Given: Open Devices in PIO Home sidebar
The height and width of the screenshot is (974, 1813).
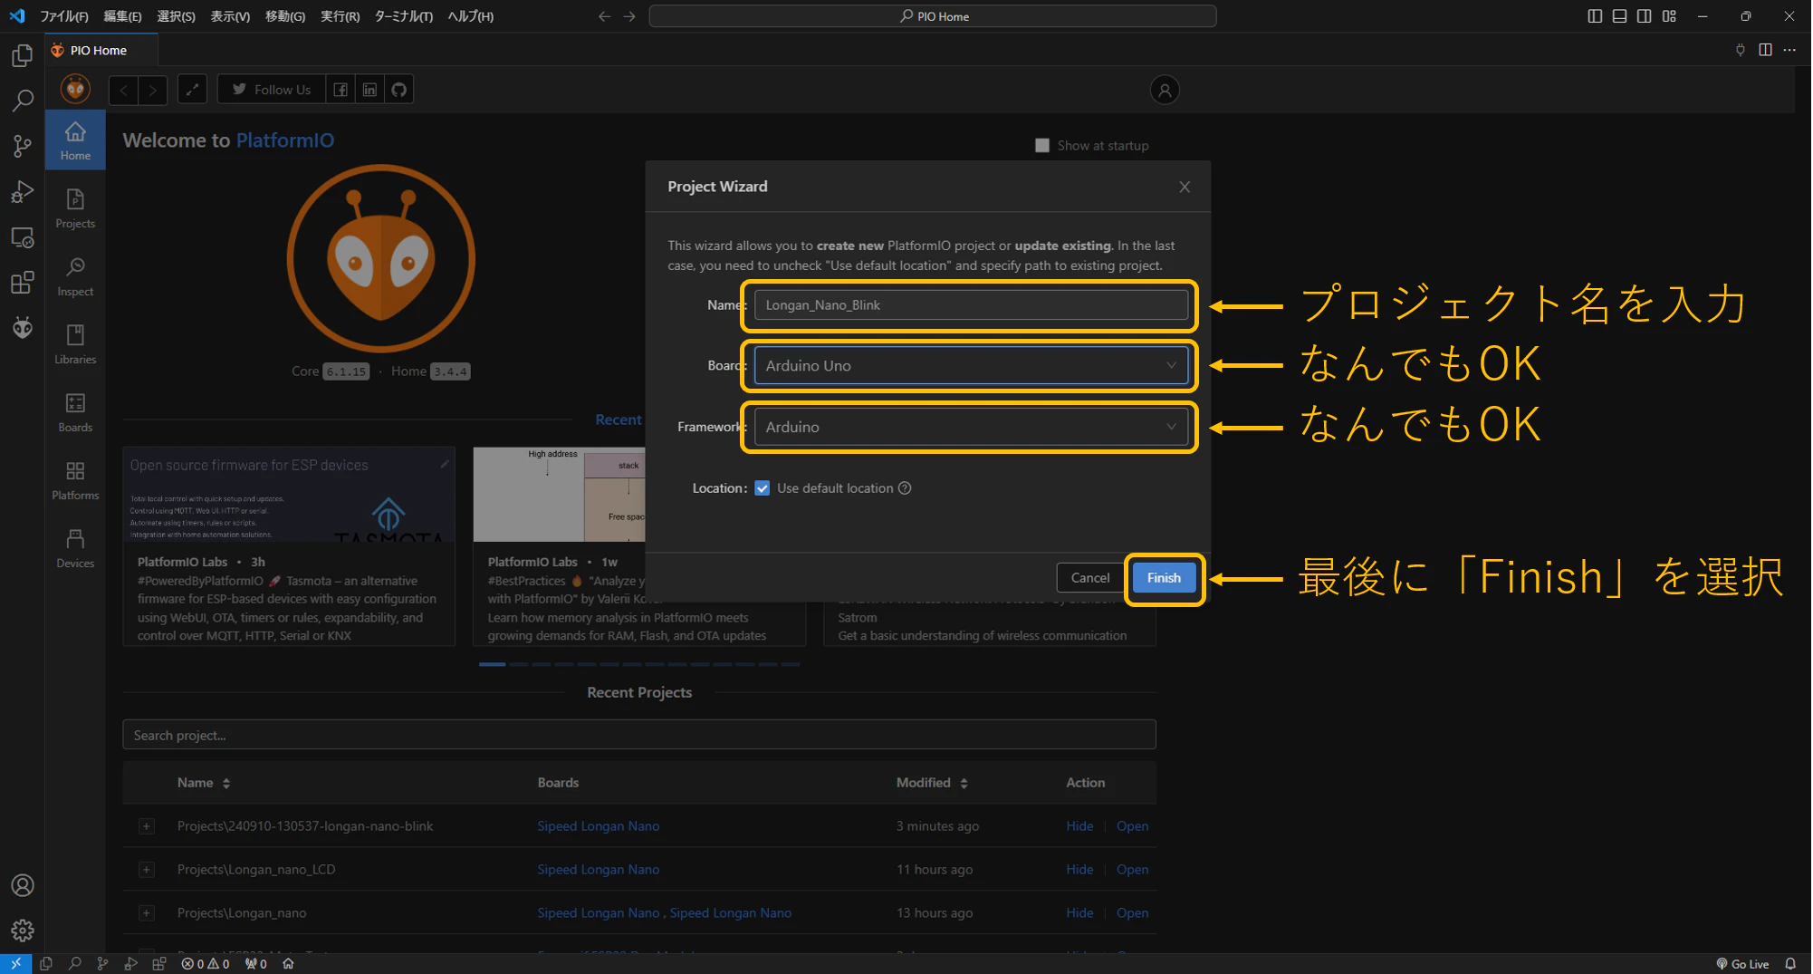Looking at the screenshot, I should pos(75,548).
